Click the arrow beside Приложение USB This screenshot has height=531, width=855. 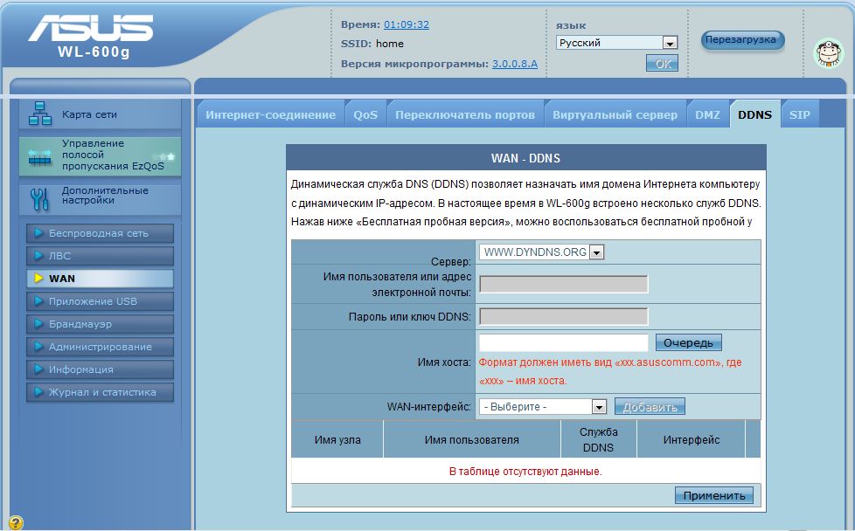point(38,301)
